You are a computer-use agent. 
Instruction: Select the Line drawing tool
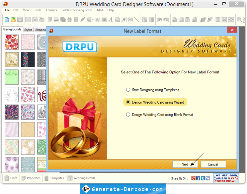[136, 20]
